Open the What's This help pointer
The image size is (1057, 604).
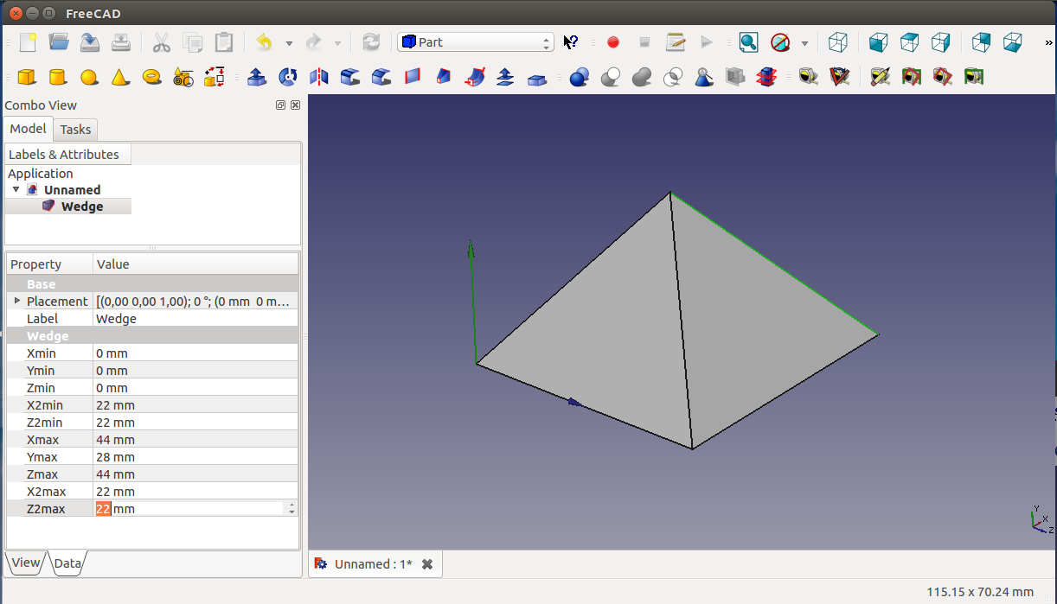click(x=571, y=42)
